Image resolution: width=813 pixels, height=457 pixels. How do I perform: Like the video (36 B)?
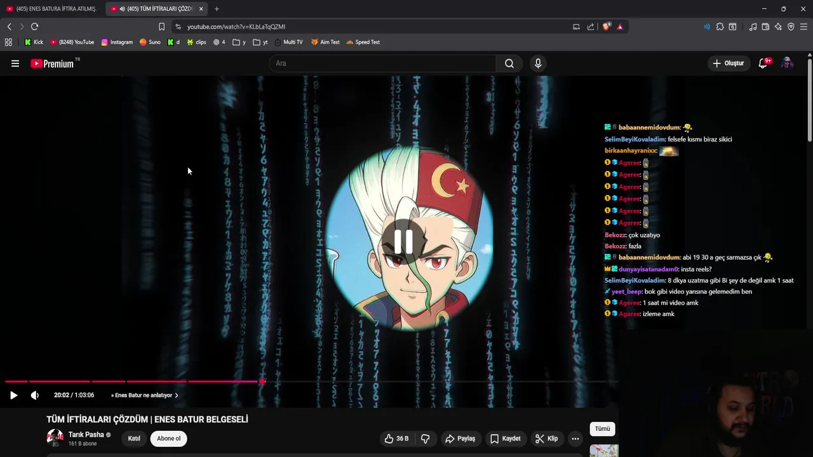point(397,439)
